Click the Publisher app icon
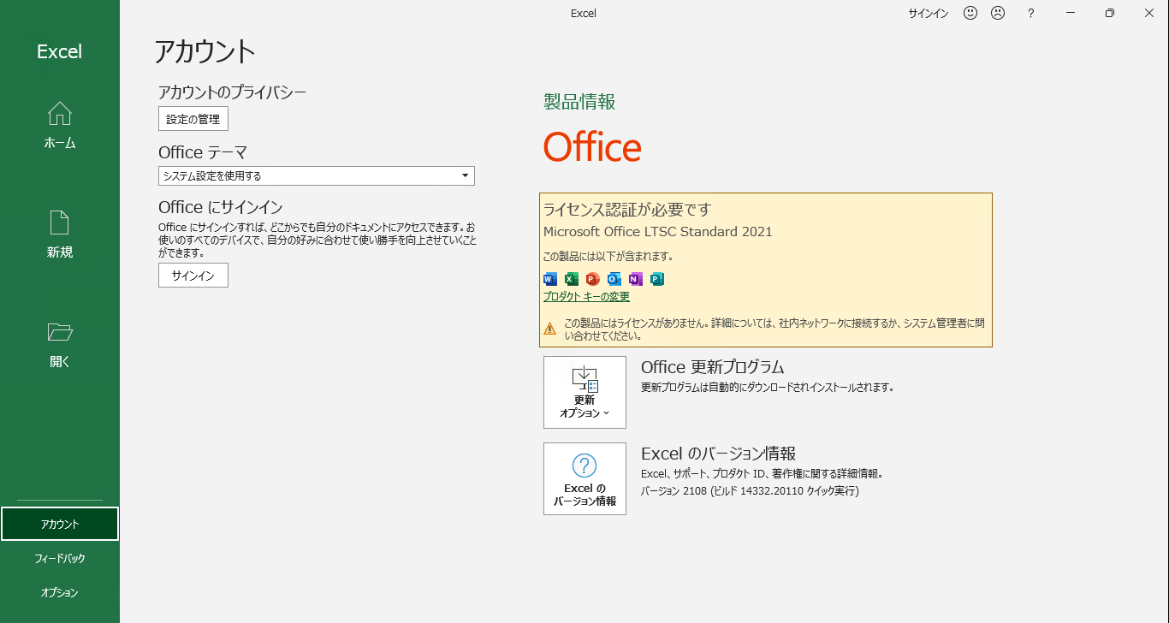Screen dimensions: 1169x623 657,279
